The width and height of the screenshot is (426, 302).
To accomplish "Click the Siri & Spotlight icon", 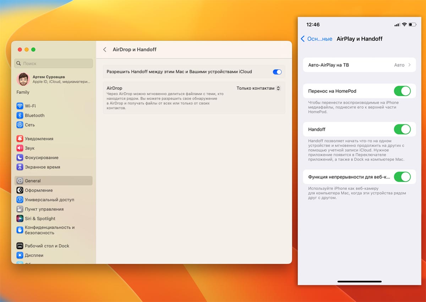I will [x=20, y=219].
